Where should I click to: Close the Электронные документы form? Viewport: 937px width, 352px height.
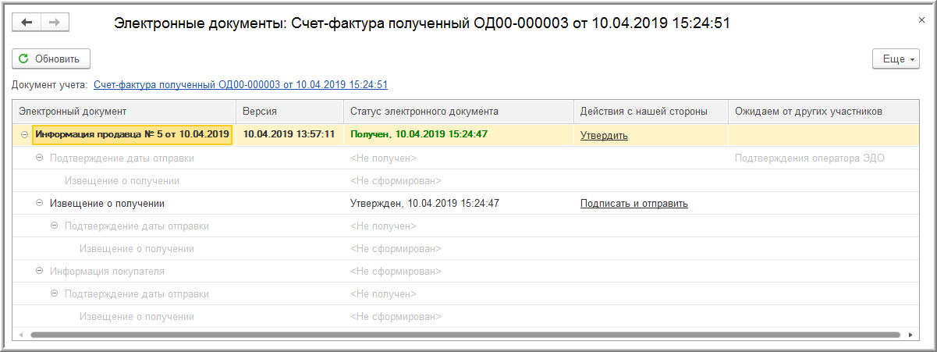921,20
